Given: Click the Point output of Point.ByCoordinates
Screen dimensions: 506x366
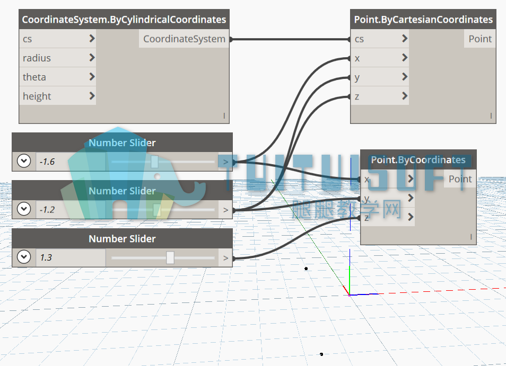Looking at the screenshot, I should point(460,179).
